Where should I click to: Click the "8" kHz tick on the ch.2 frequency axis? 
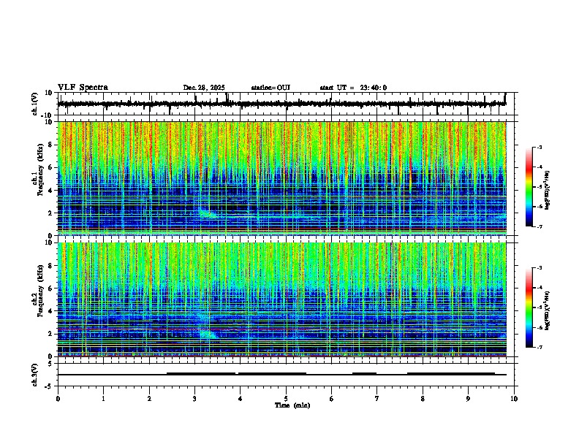pos(51,266)
